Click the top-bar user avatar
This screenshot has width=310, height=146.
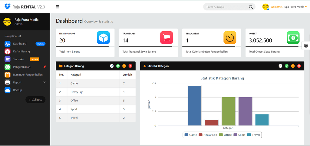pyautogui.click(x=265, y=7)
